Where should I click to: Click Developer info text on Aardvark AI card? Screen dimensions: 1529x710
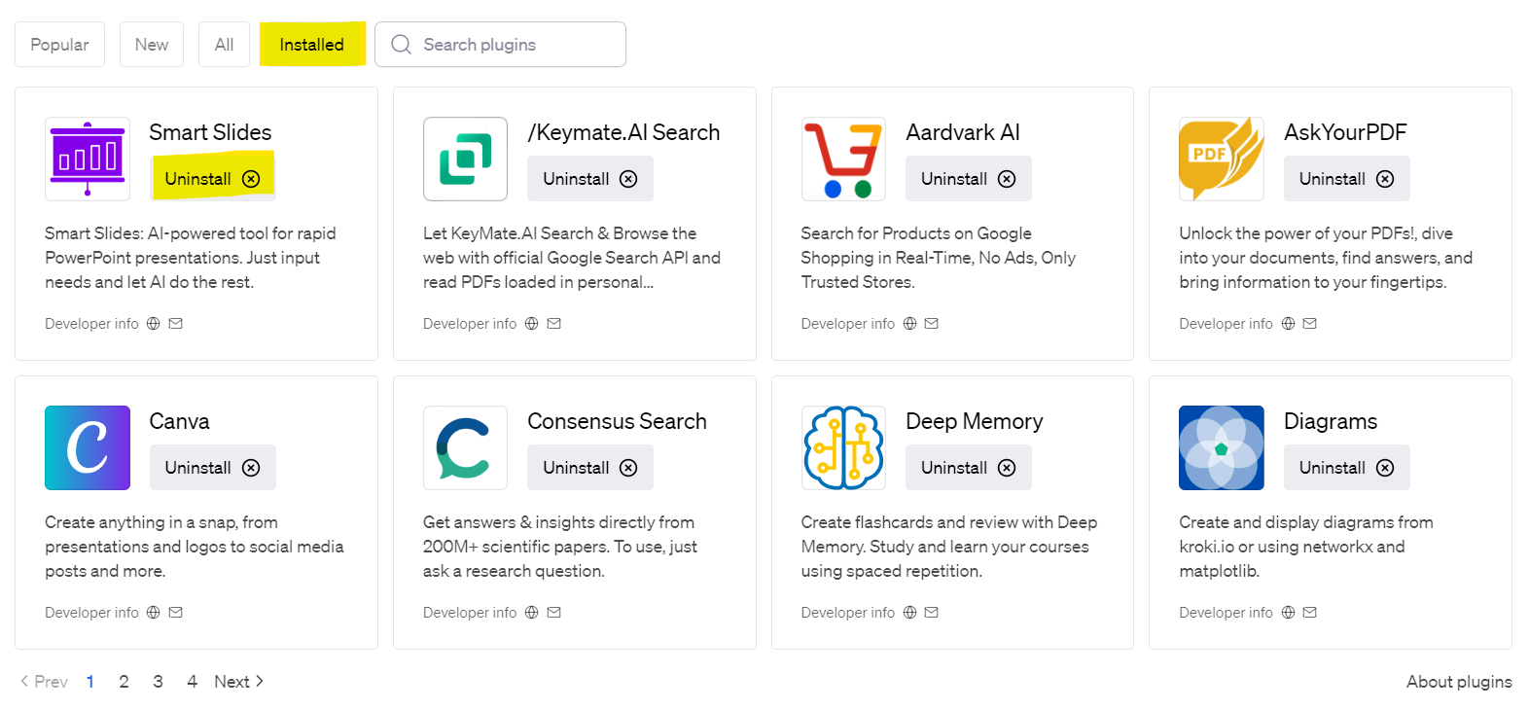847,324
